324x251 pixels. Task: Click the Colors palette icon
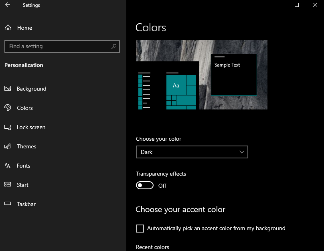(x=8, y=107)
